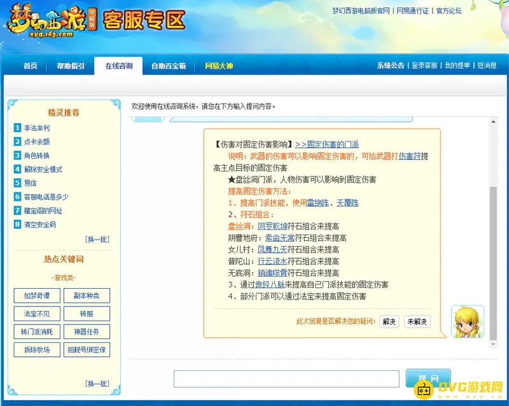Open the 自助百宝箱 tab

click(169, 66)
